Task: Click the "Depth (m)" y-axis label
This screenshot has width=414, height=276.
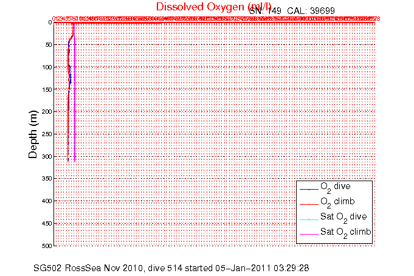Action: 33,134
